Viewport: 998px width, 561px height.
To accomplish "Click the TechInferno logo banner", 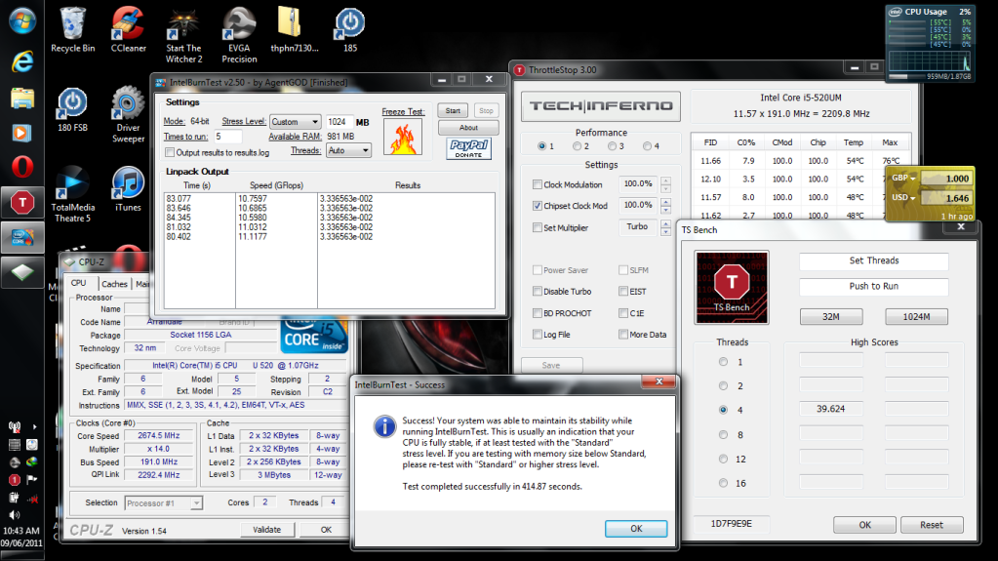I will [601, 106].
